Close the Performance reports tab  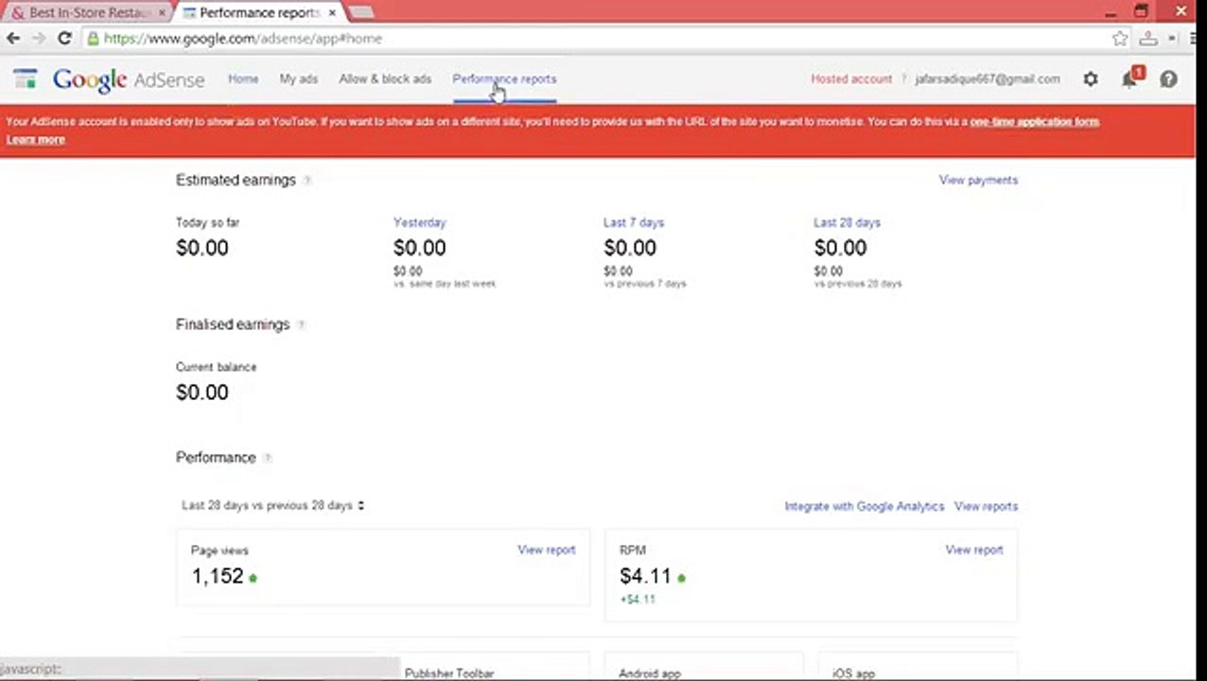(332, 13)
